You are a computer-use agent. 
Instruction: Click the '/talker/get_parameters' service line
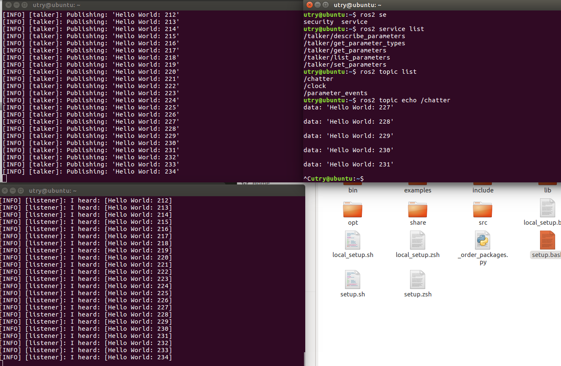pyautogui.click(x=345, y=50)
